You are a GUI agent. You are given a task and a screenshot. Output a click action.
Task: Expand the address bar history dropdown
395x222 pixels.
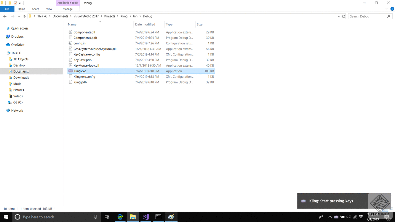tap(339, 16)
